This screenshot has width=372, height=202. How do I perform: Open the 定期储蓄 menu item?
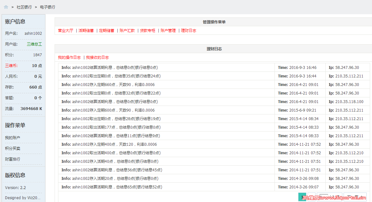106,31
